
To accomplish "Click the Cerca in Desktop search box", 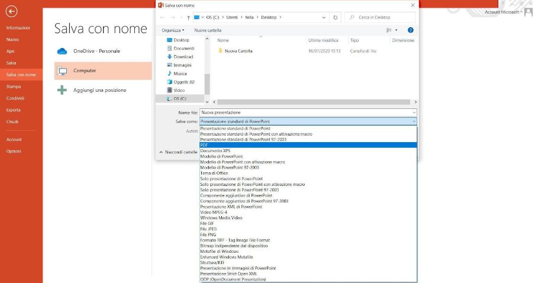I will [382, 18].
